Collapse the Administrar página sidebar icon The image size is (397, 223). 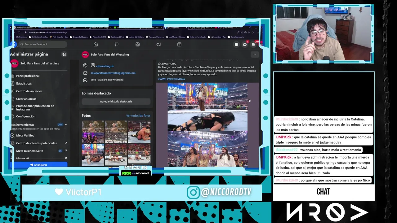tap(64, 54)
